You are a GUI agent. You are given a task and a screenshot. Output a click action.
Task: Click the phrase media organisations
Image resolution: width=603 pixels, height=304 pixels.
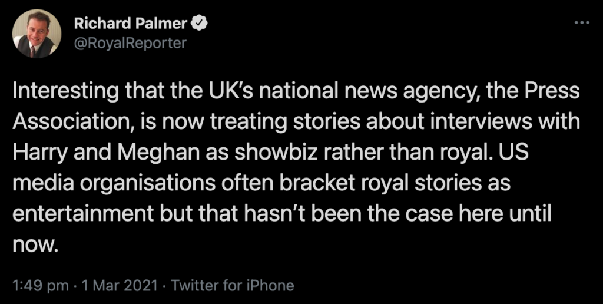pyautogui.click(x=114, y=184)
